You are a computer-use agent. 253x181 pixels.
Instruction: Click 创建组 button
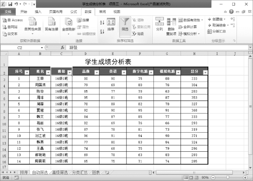(217, 19)
